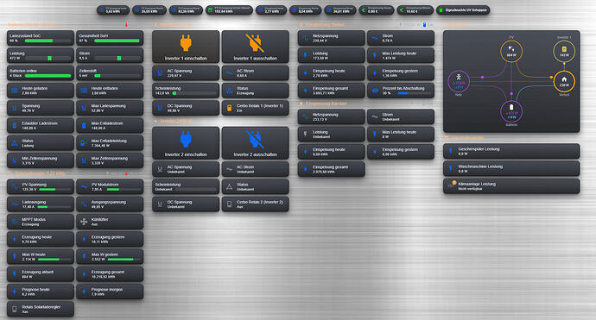Image resolution: width=596 pixels, height=320 pixels.
Task: Click the Heute geladen battery icon
Action: pos(15,91)
